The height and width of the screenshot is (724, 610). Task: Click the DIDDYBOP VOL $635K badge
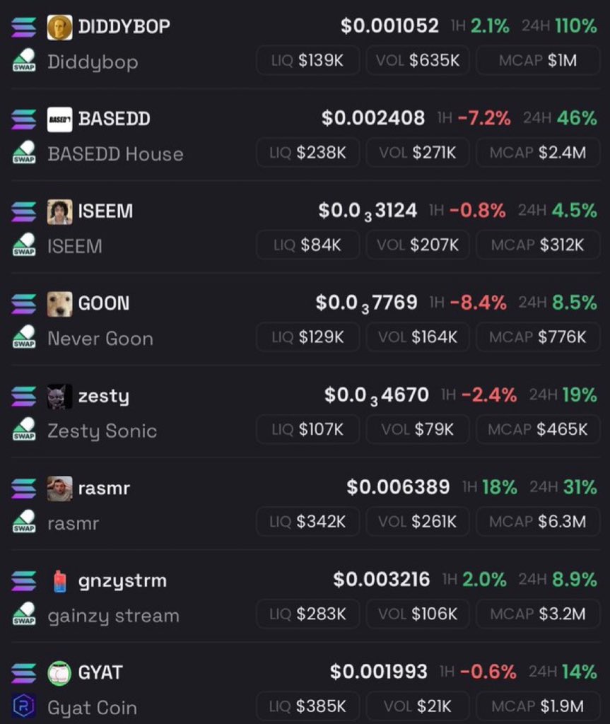pos(418,60)
